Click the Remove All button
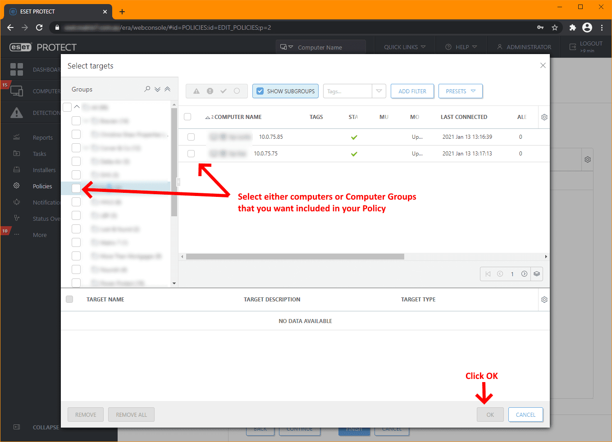Screen dimensions: 612x442 click(x=131, y=415)
